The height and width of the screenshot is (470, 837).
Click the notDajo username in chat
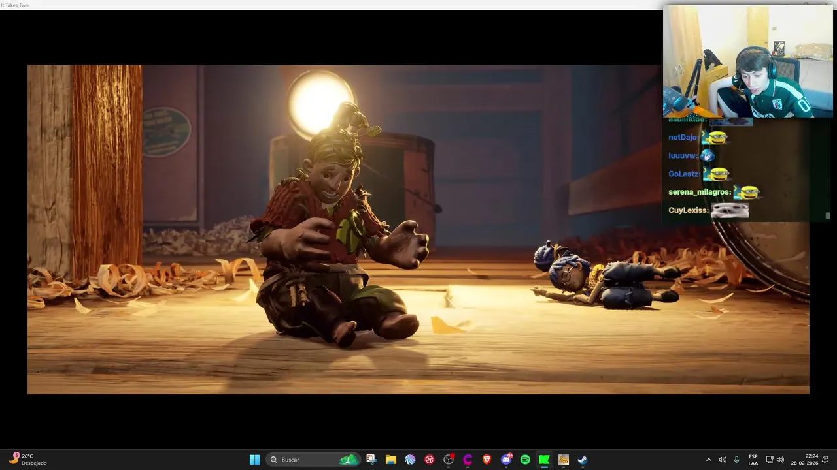(683, 138)
